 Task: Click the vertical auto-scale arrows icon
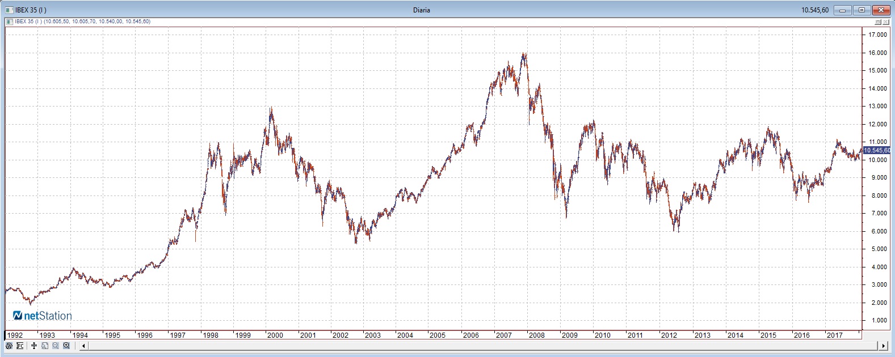(34, 346)
